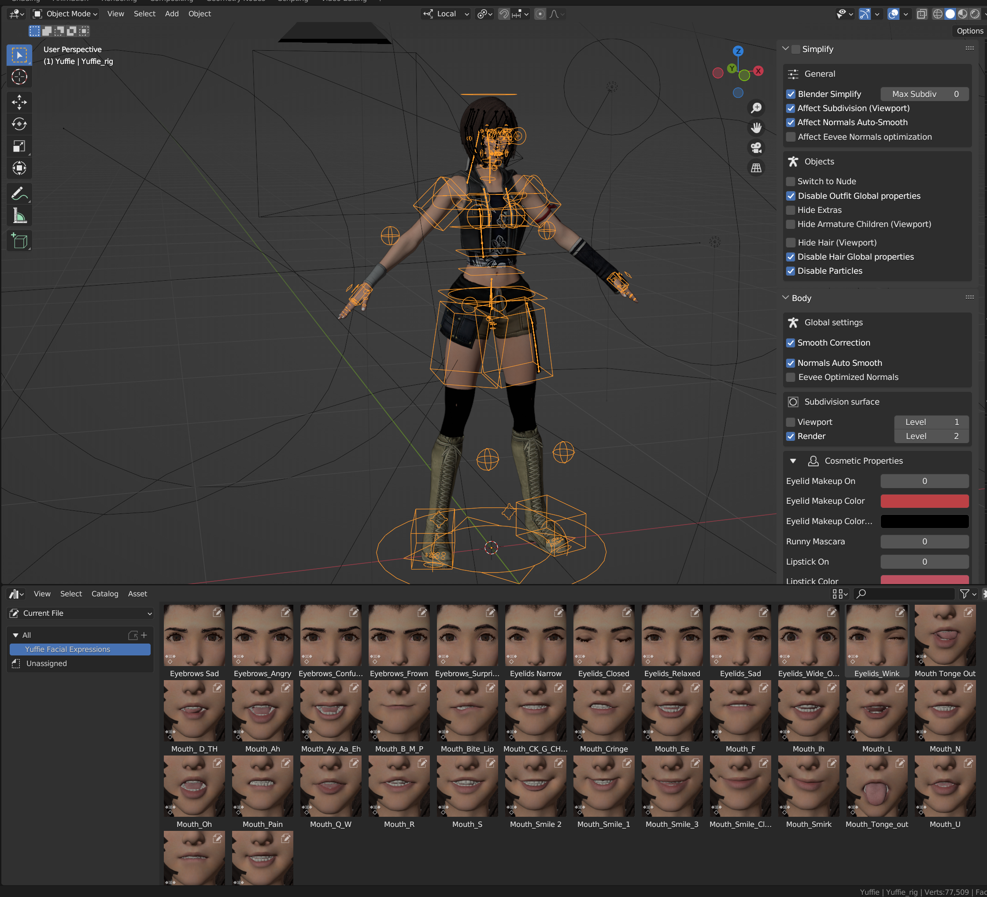This screenshot has width=987, height=897.
Task: Open the Catalog menu in asset browser
Action: (x=105, y=594)
